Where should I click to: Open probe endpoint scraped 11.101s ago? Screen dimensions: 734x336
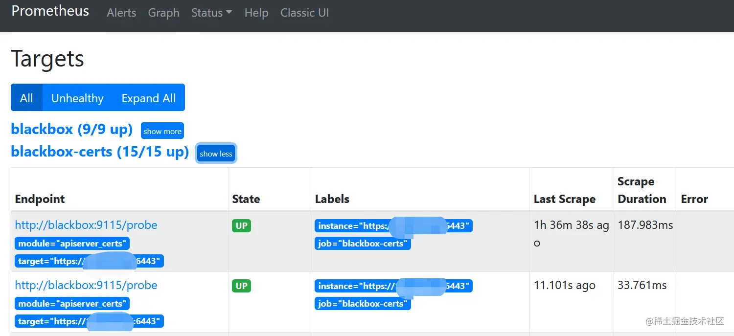[x=86, y=285]
